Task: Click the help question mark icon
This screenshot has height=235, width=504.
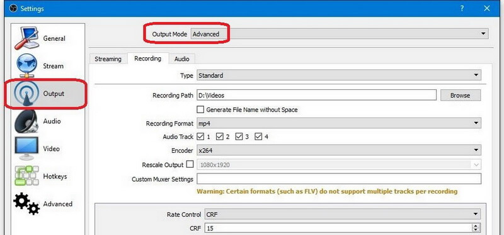Action: tap(462, 9)
